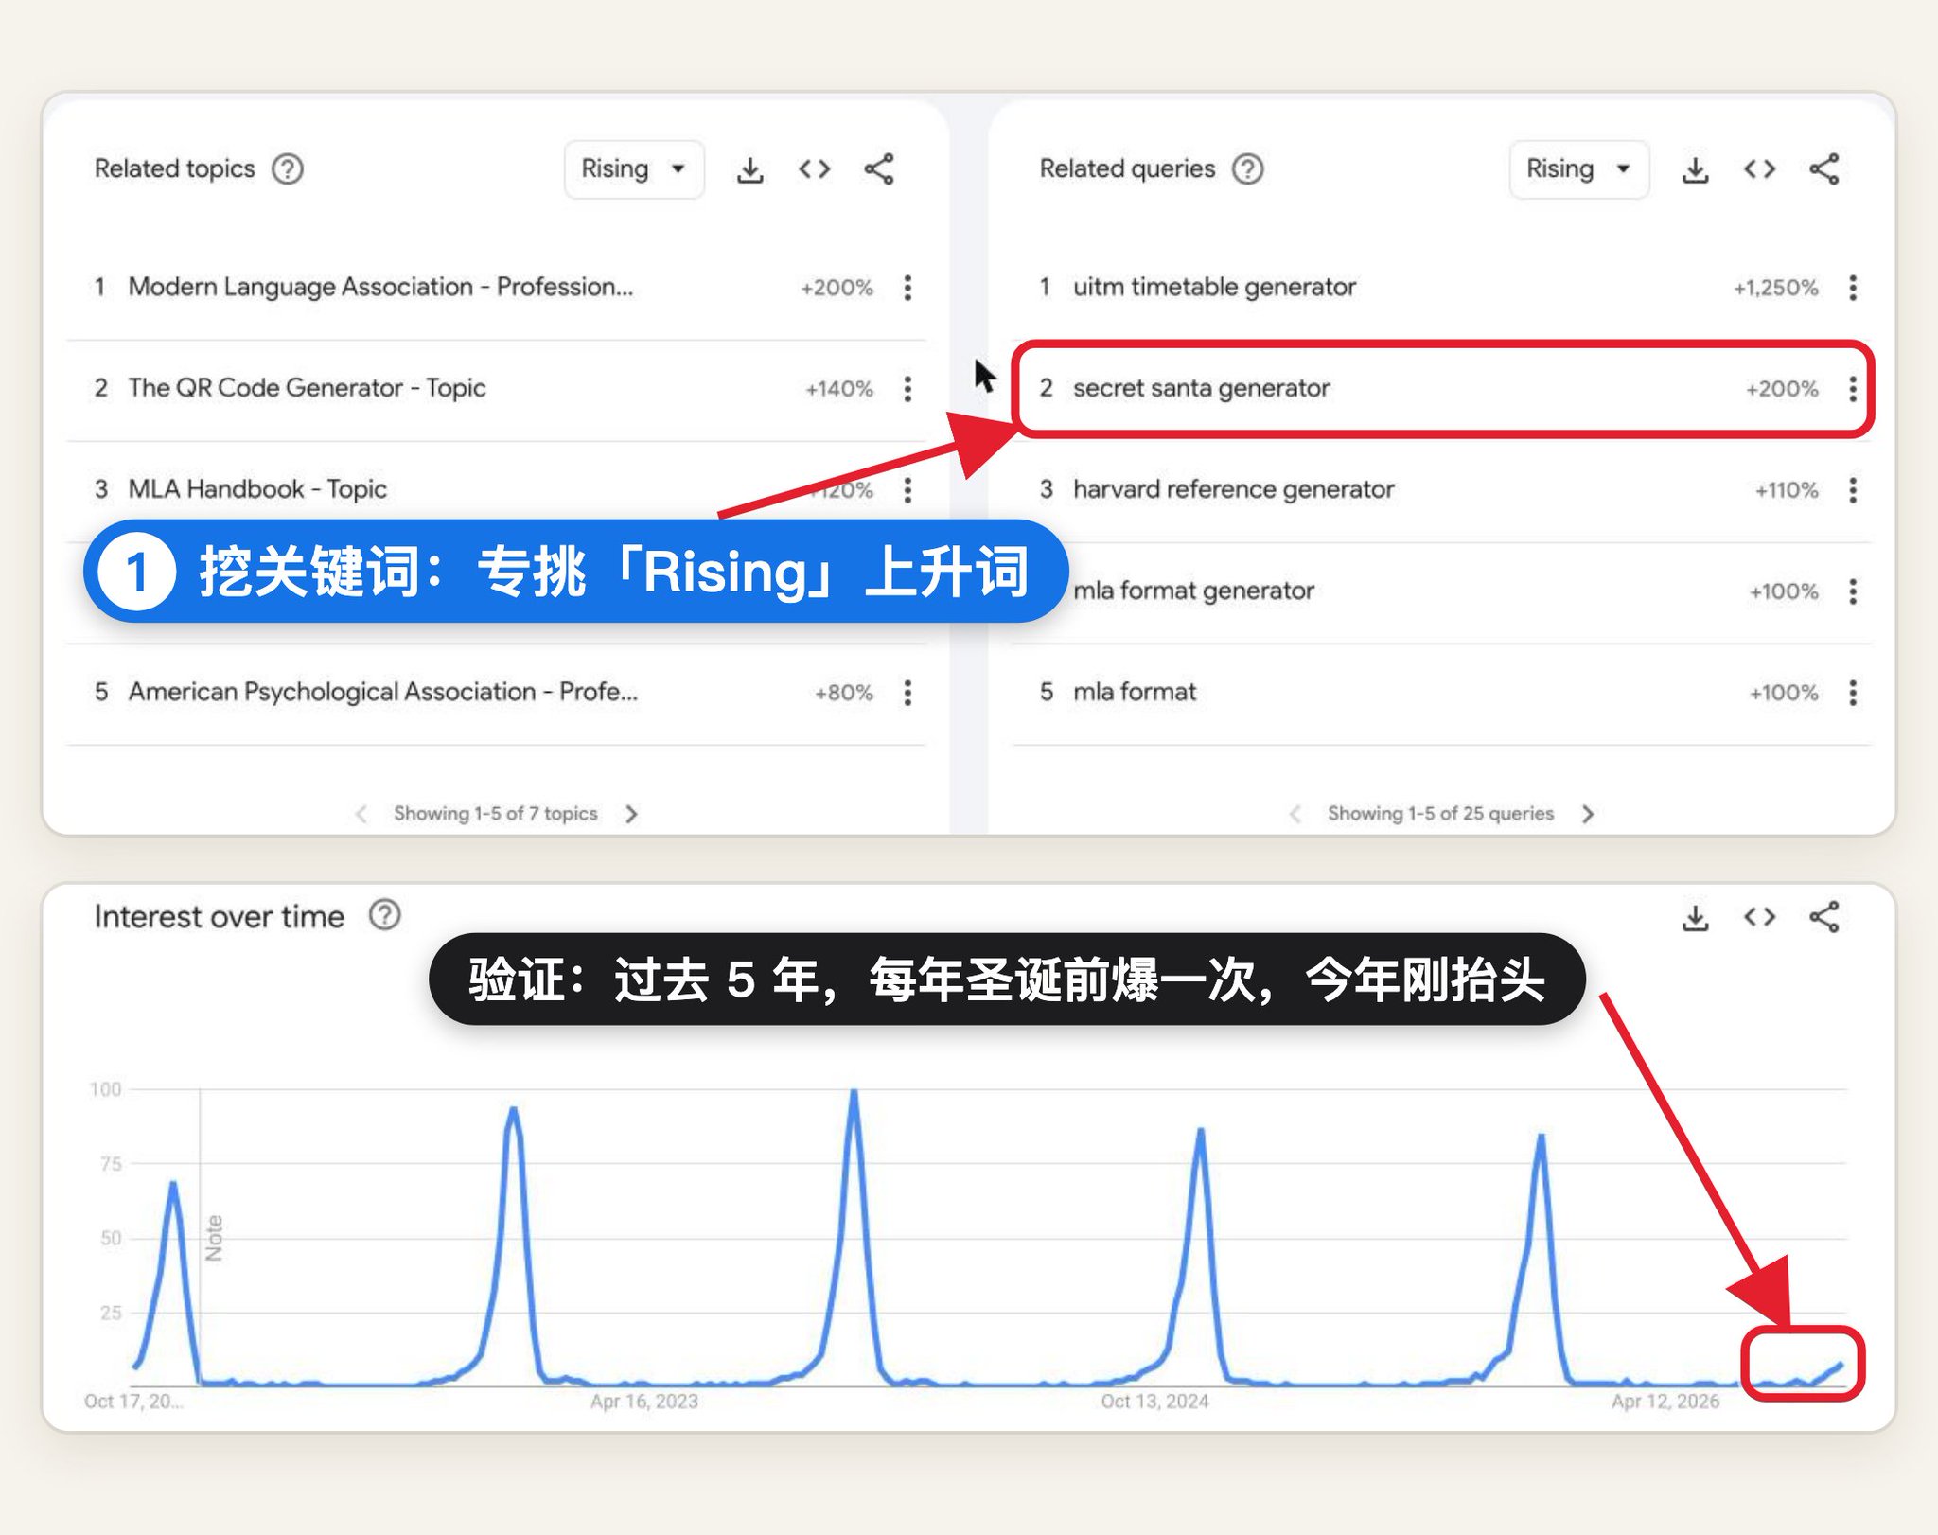Screen dimensions: 1938x1535
Task: Open American Psychological Association topic
Action: [x=383, y=692]
